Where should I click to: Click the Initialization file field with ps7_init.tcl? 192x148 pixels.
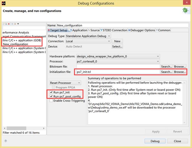(118, 72)
